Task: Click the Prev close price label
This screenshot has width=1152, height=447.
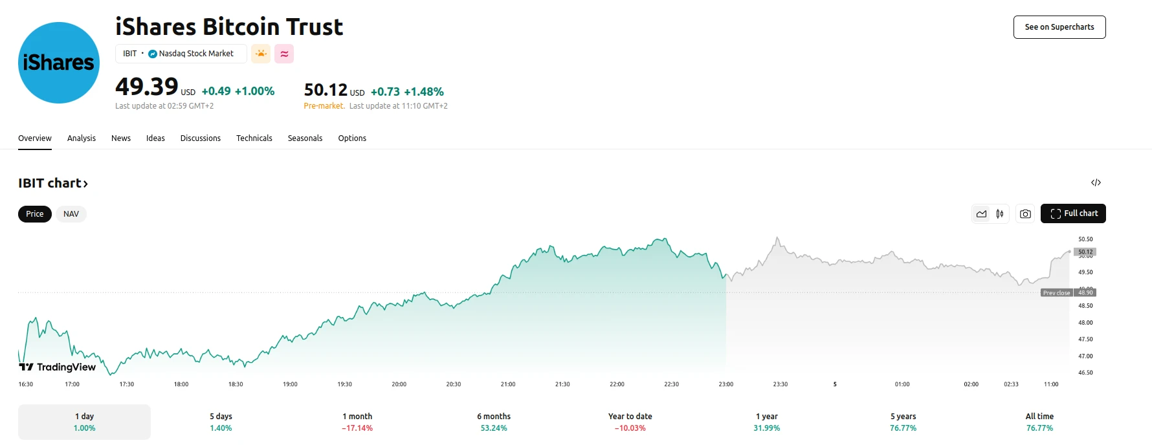Action: tap(1056, 293)
